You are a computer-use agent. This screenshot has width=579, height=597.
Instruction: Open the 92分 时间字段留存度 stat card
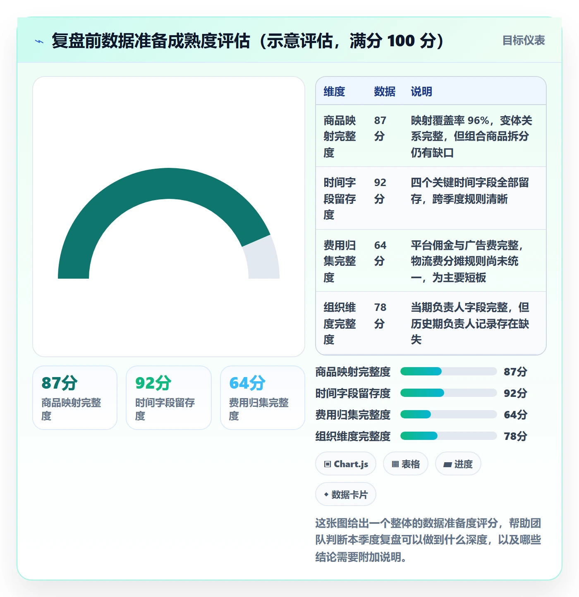click(169, 398)
